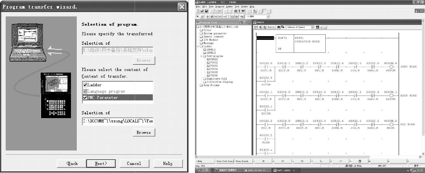Click the New file icon in FANUC LADDER toolbar
Viewport: 425px width, 173px height.
pyautogui.click(x=198, y=11)
